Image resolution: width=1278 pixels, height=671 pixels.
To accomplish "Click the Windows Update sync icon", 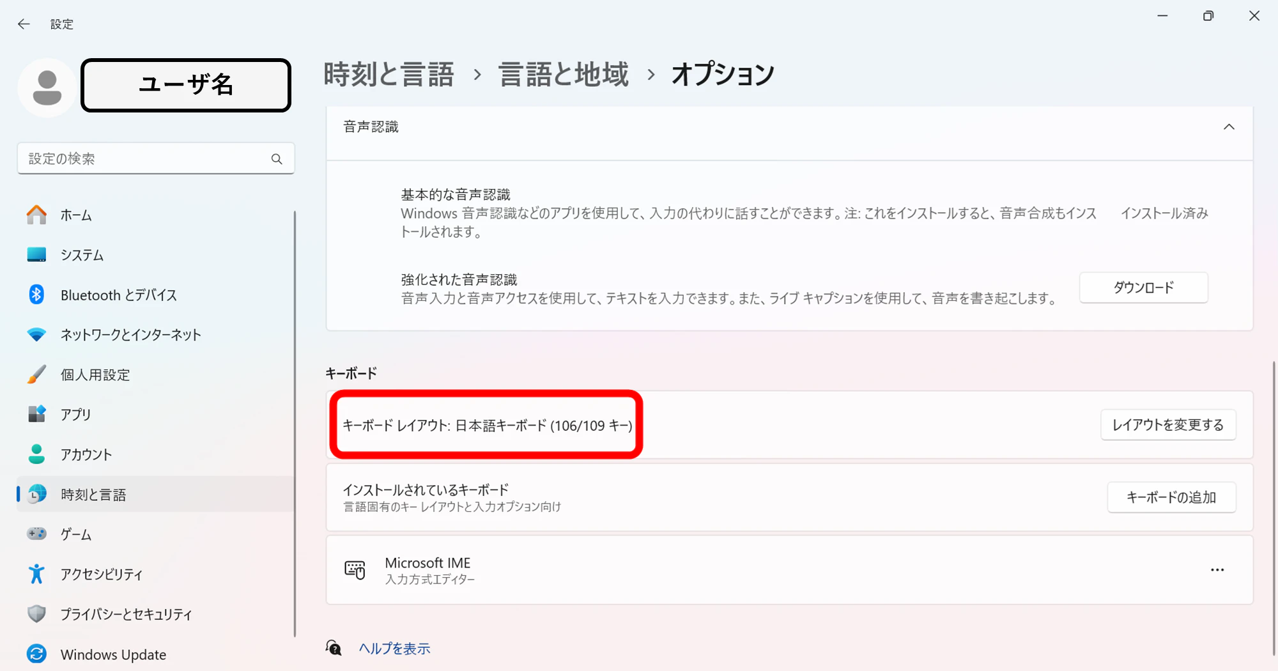I will (36, 654).
